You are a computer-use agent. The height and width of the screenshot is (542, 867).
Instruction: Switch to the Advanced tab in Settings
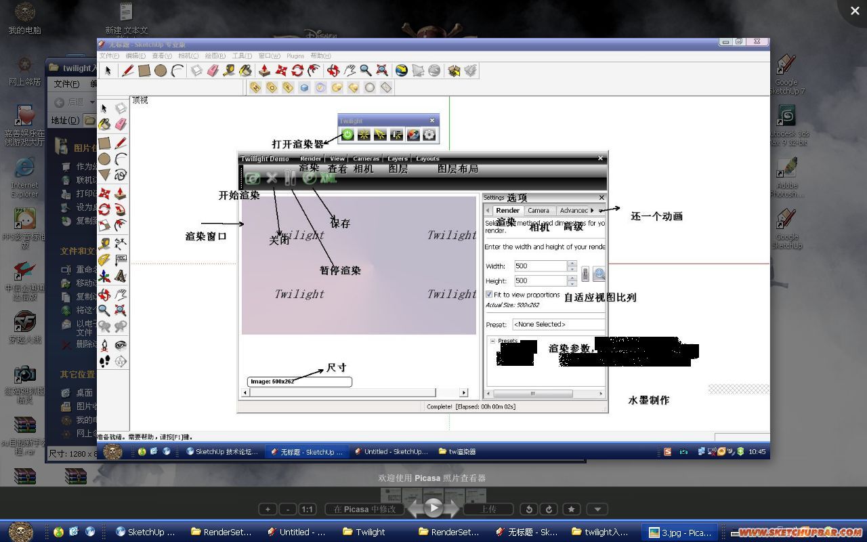(x=573, y=211)
